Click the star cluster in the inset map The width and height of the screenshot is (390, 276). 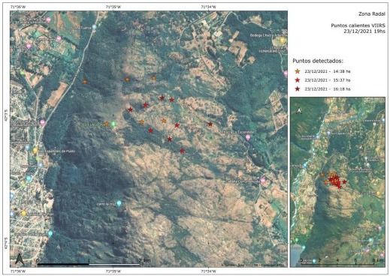tap(334, 180)
